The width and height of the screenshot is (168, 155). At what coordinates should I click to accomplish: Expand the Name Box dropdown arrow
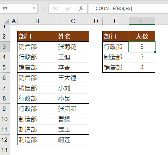[x=34, y=8]
